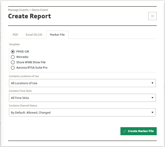Select the Marker File tab
This screenshot has height=147, width=165.
[57, 35]
